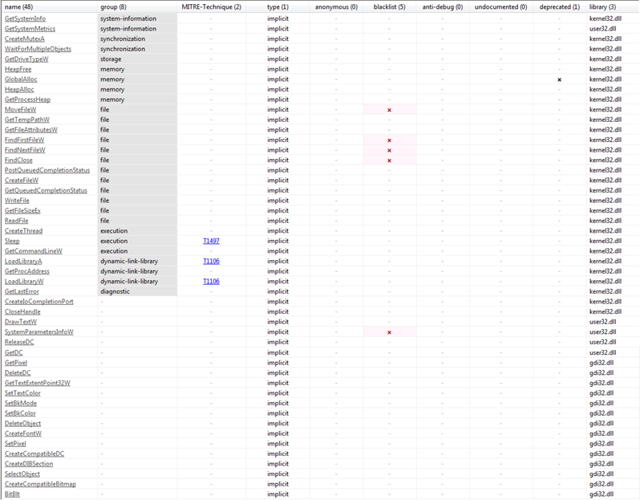Open the WaitForMultipleObjects import link
Screen dimensions: 640x500
coord(38,49)
